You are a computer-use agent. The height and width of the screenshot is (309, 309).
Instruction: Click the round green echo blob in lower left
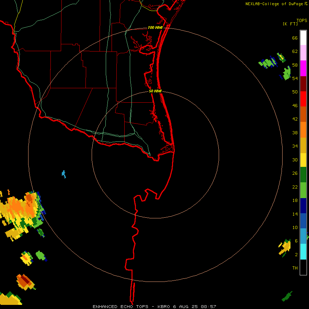(41, 255)
